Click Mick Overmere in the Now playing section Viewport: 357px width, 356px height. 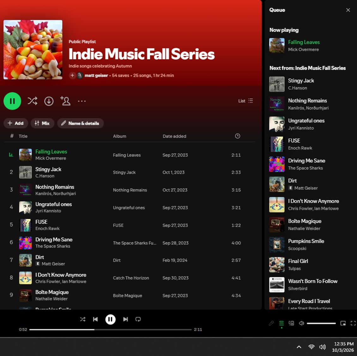tap(303, 49)
